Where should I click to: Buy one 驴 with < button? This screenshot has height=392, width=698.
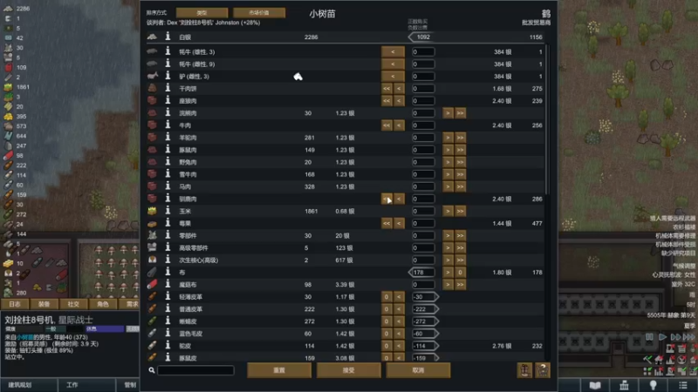[393, 76]
